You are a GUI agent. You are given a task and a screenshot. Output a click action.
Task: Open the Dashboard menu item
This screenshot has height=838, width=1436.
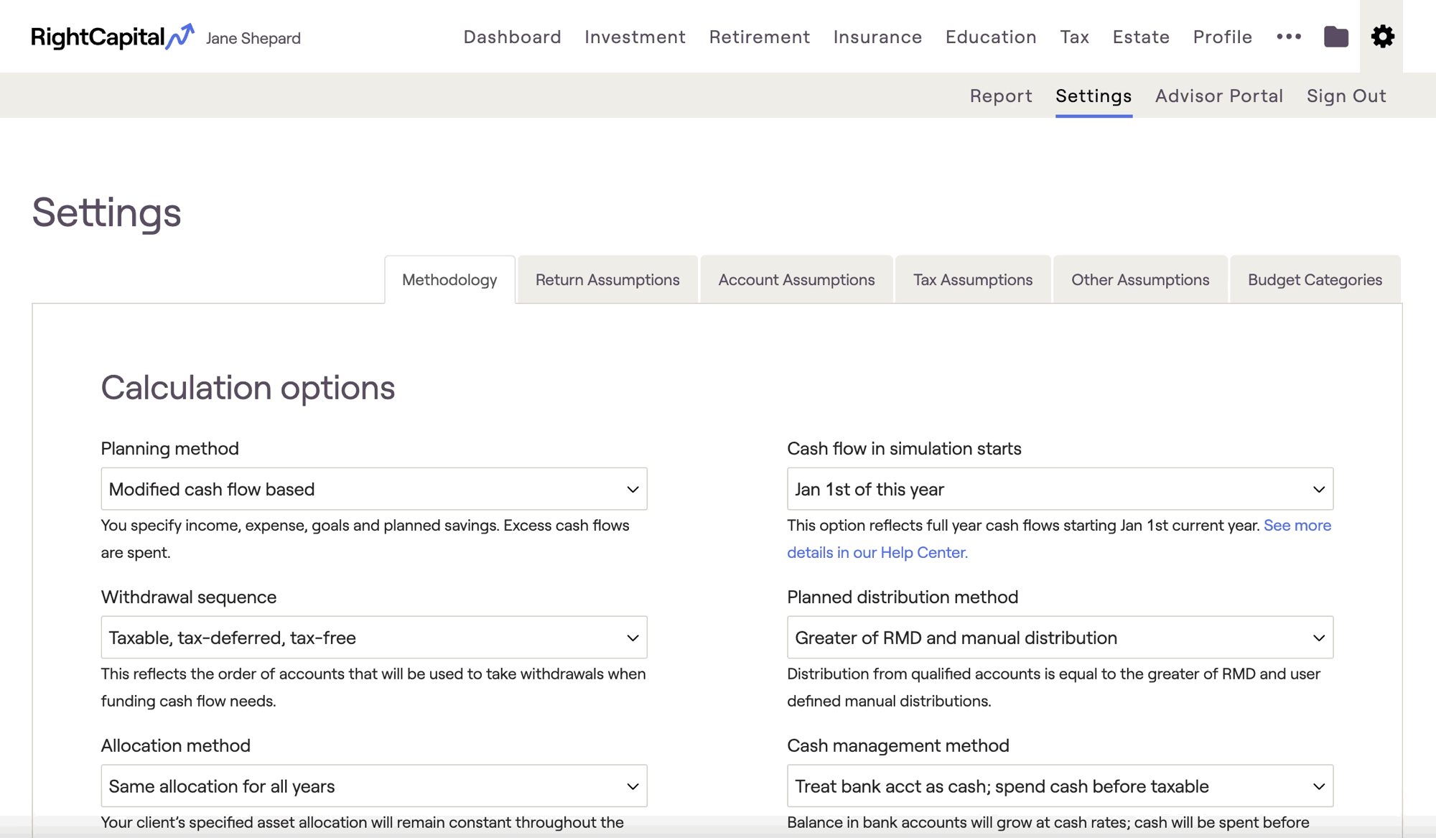[512, 37]
